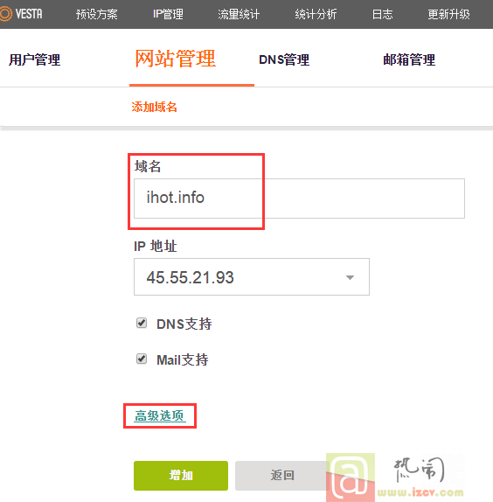
Task: Switch to the 邮箱管理 tab
Action: 409,59
